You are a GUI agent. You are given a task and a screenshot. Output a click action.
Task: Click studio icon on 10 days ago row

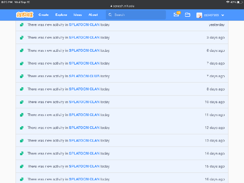(x=21, y=102)
